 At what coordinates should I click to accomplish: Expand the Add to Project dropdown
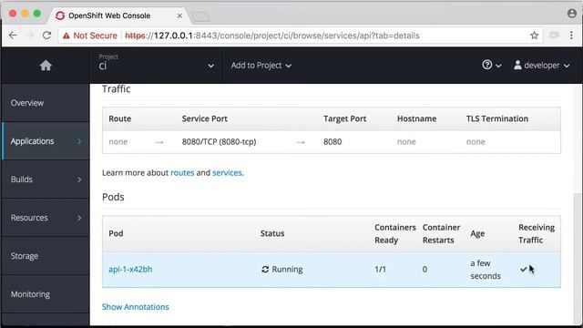(261, 66)
